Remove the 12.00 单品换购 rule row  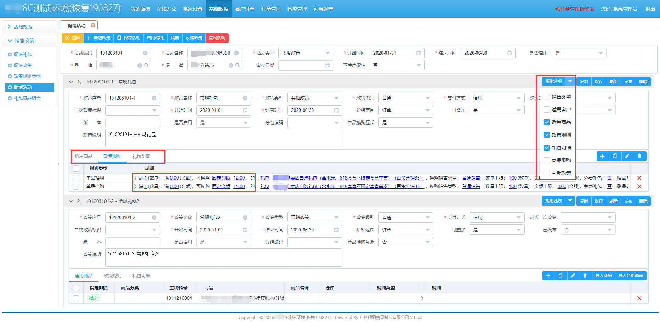(x=639, y=178)
